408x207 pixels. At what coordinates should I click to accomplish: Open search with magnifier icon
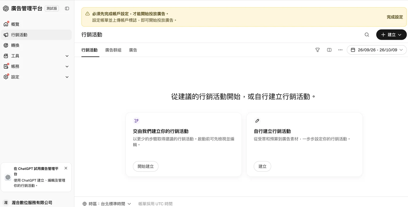click(x=367, y=35)
